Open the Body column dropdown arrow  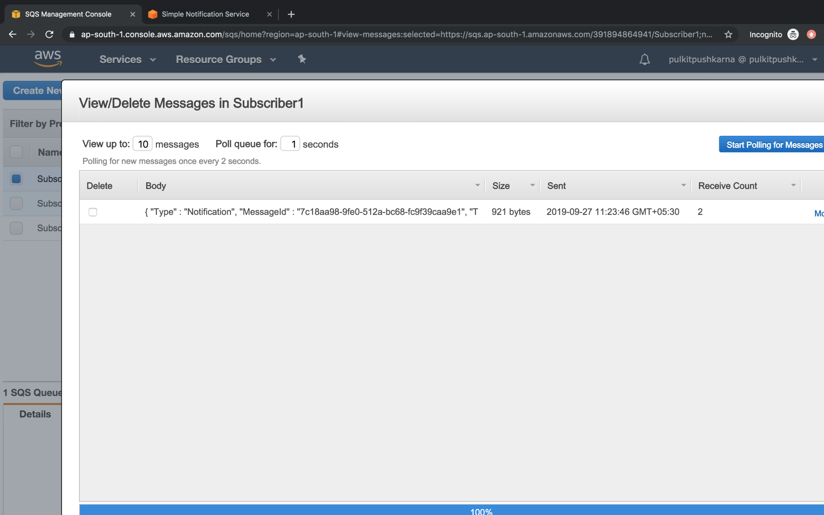tap(477, 185)
